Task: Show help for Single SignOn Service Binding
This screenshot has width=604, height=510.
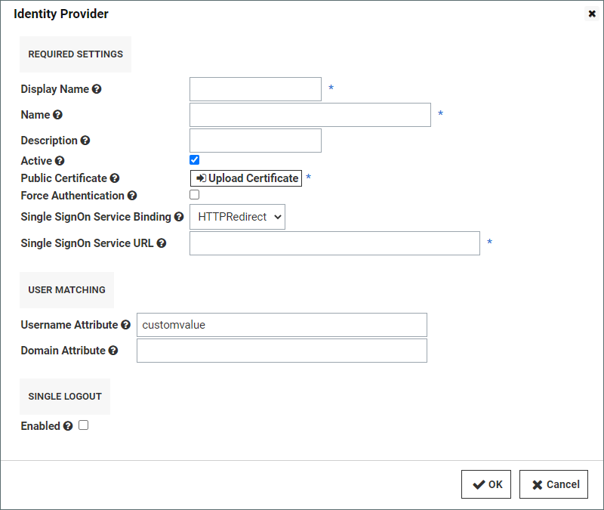Action: point(179,217)
